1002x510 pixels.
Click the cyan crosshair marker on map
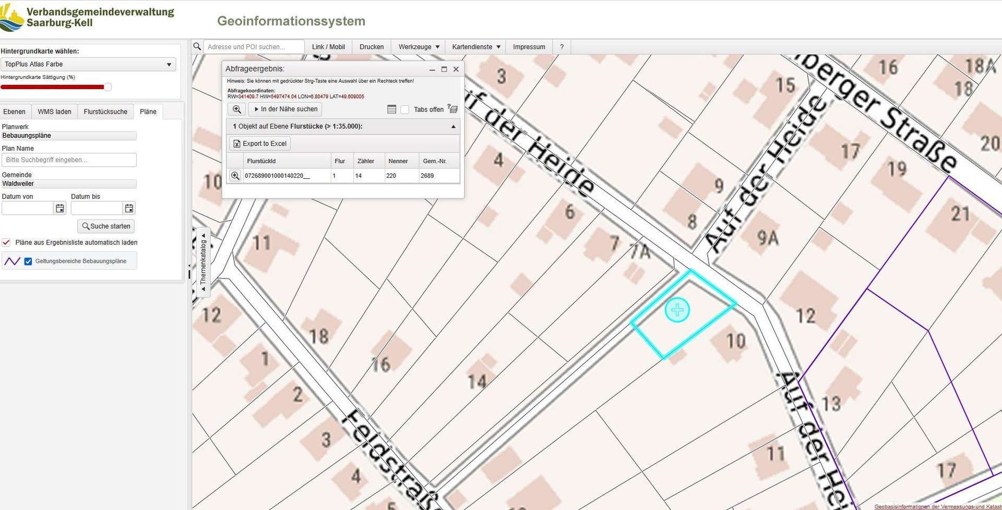point(677,310)
